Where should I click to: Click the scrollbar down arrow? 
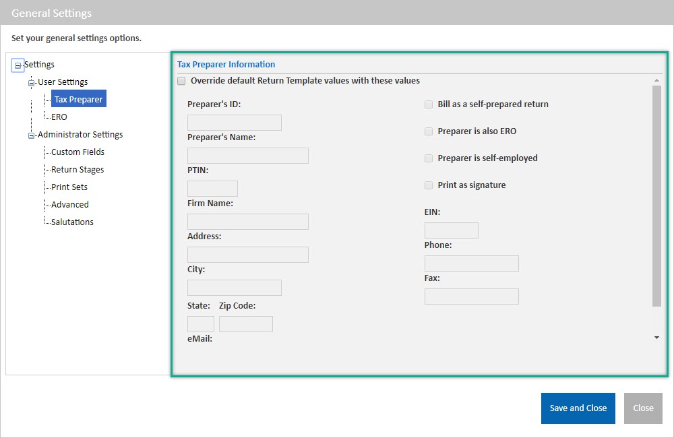[656, 338]
